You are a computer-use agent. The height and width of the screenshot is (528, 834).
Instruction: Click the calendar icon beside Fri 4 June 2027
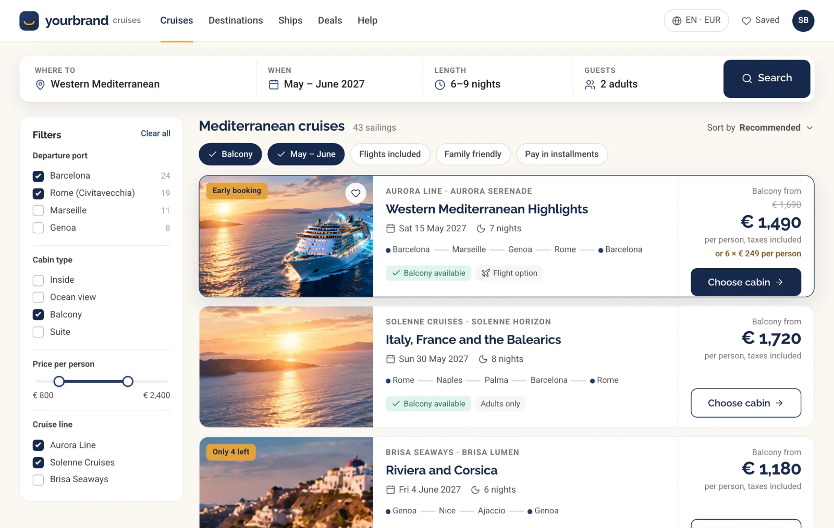(x=390, y=490)
